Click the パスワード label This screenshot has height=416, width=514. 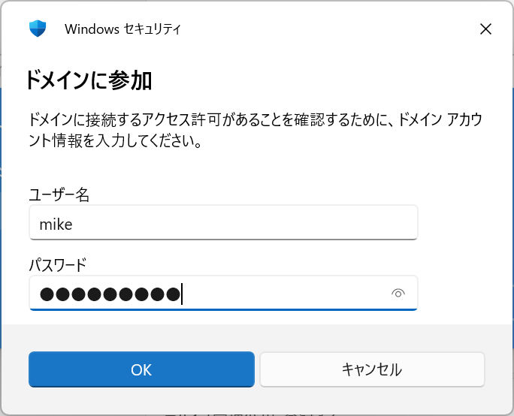point(58,264)
